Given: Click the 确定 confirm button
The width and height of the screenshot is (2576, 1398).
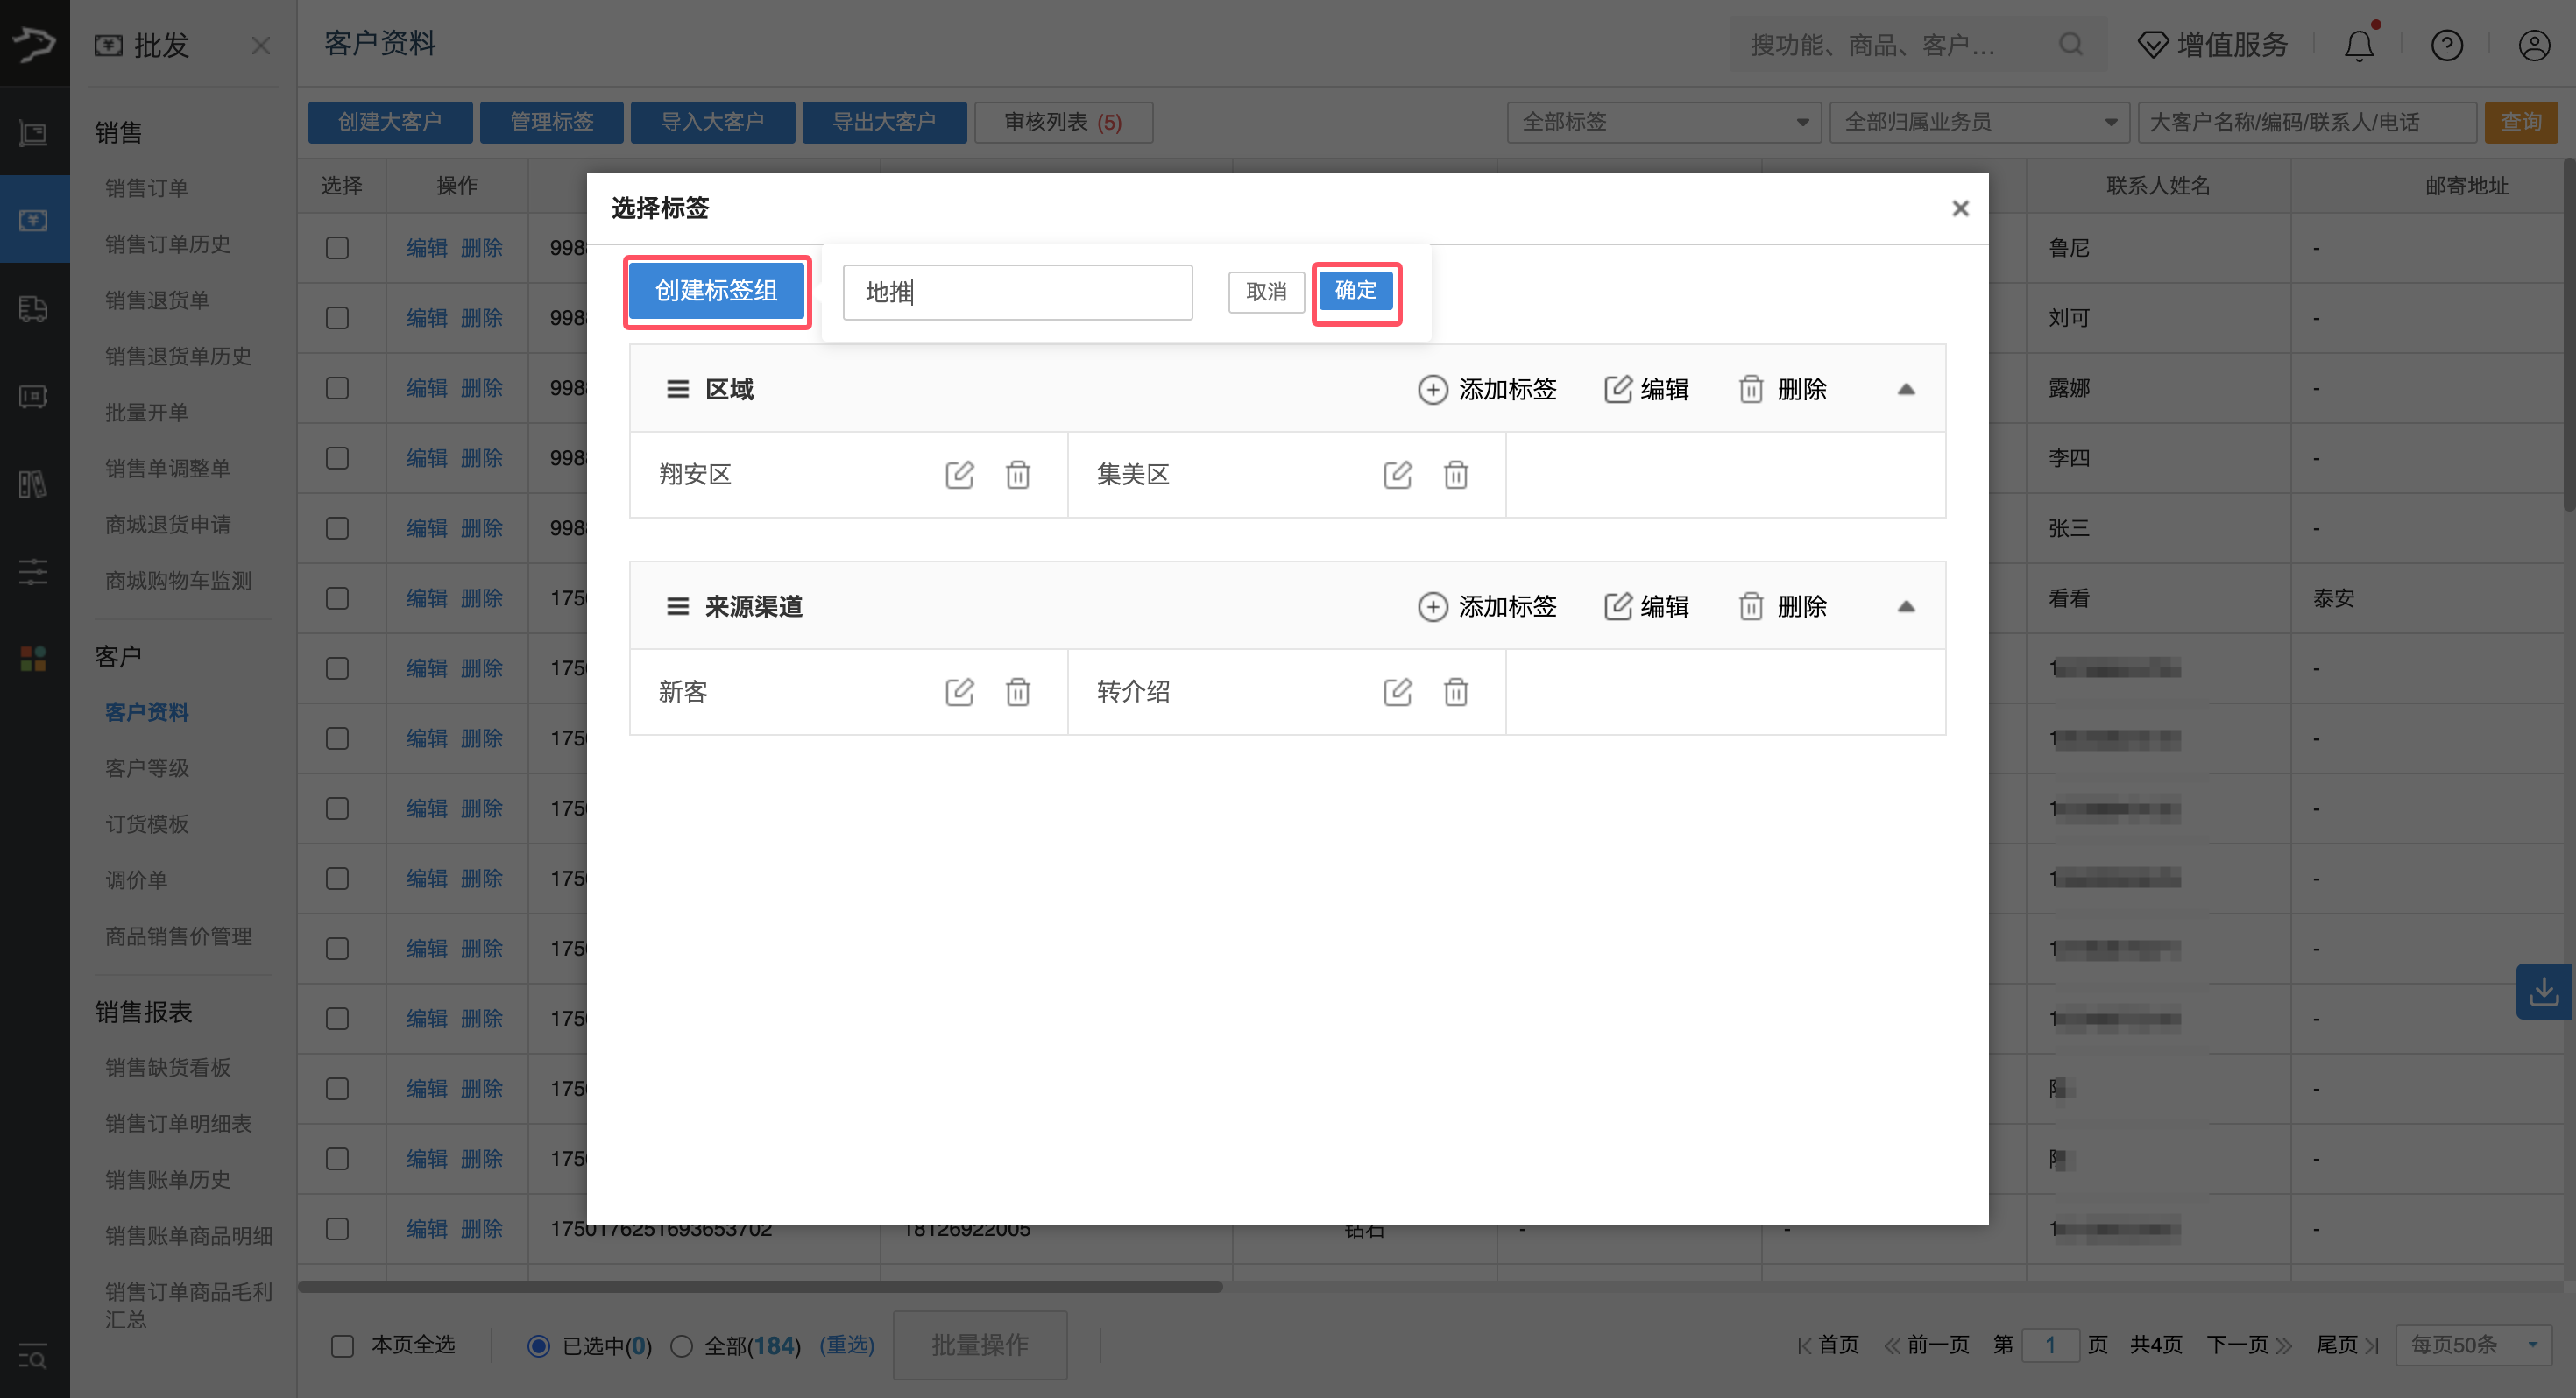Looking at the screenshot, I should click(1356, 290).
